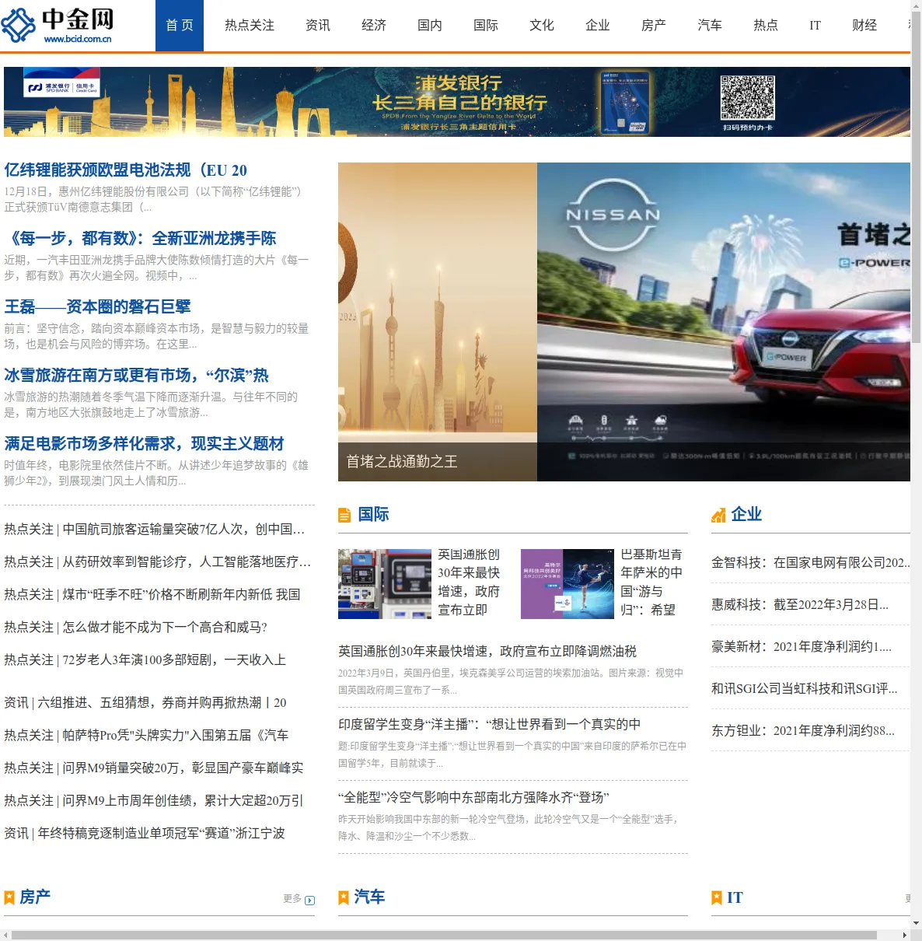Open the 文化 navigation item

pyautogui.click(x=542, y=26)
